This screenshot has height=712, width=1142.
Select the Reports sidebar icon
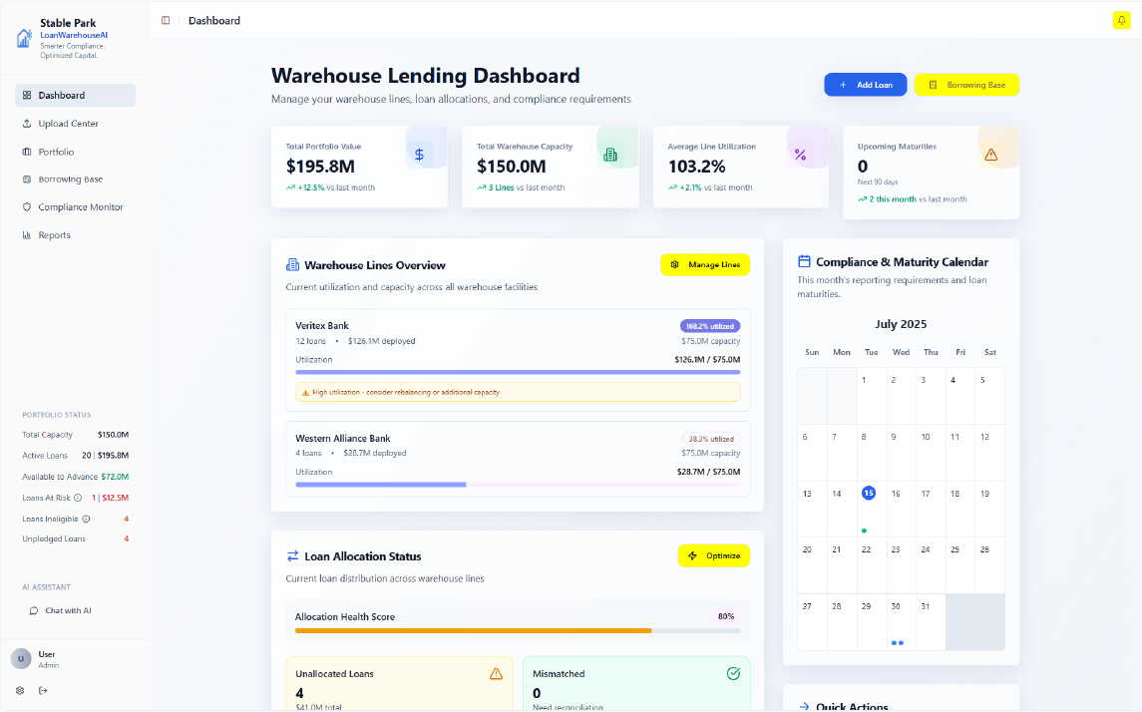(x=25, y=234)
